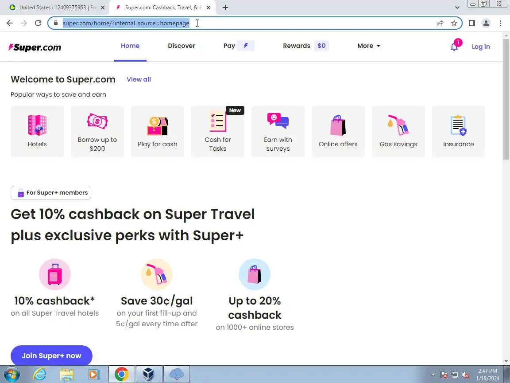
Task: Open the cloud download taskbar app
Action: click(x=177, y=374)
